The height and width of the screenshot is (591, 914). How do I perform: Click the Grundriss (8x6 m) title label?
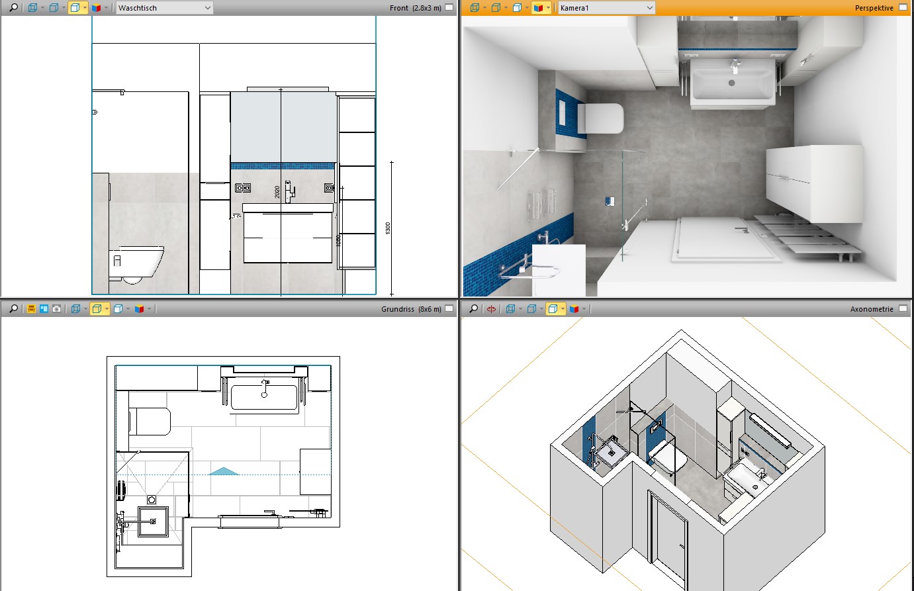[x=410, y=309]
